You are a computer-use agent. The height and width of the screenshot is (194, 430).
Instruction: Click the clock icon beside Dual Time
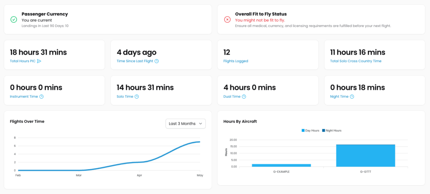click(x=244, y=97)
